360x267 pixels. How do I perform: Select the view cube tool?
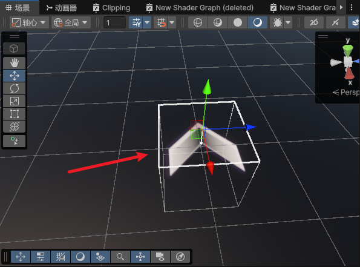pyautogui.click(x=14, y=48)
